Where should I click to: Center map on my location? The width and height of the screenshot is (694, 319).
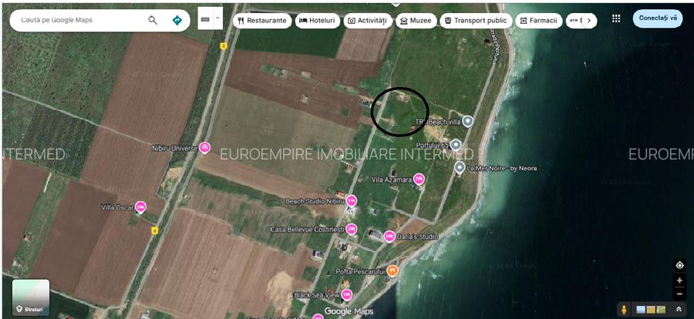679,265
